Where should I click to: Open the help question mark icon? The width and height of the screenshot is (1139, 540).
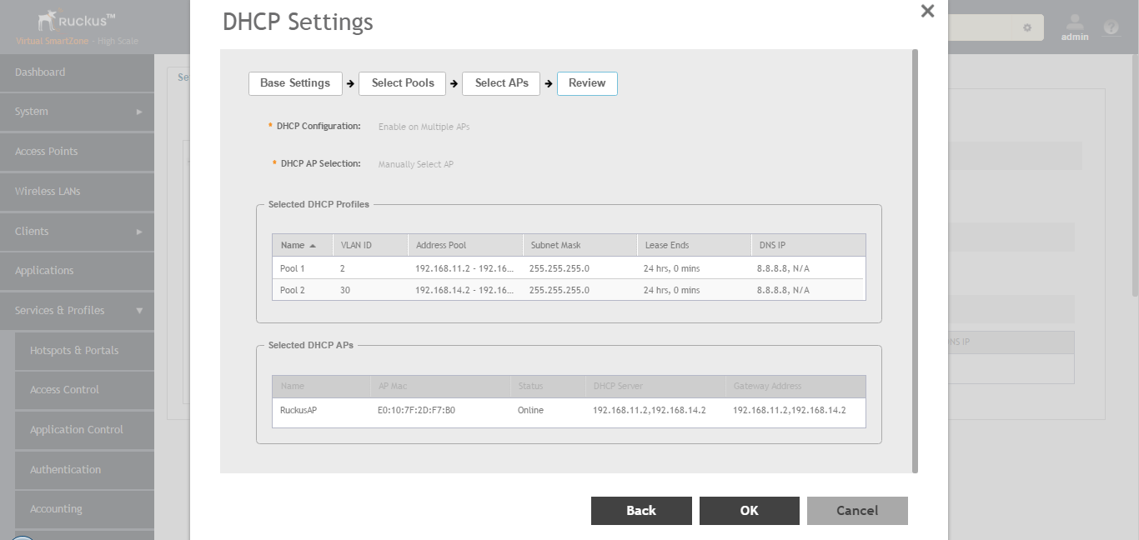pyautogui.click(x=1111, y=27)
